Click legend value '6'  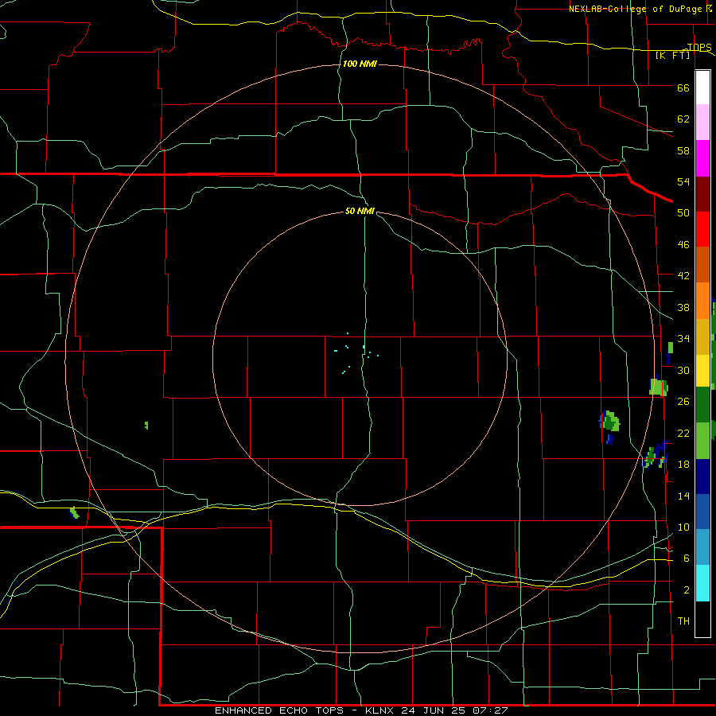687,558
